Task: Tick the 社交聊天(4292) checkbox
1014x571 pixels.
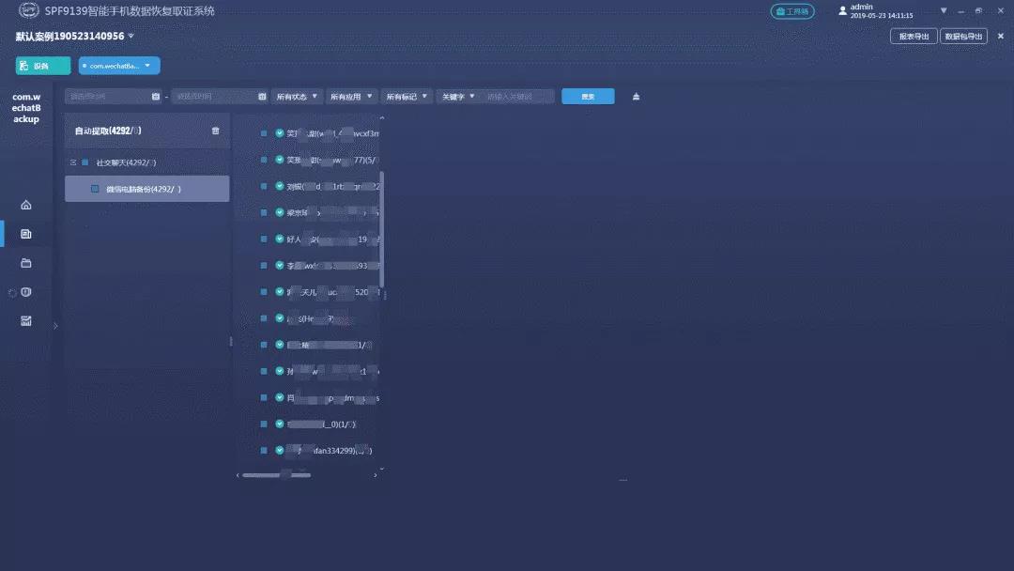Action: coord(84,162)
